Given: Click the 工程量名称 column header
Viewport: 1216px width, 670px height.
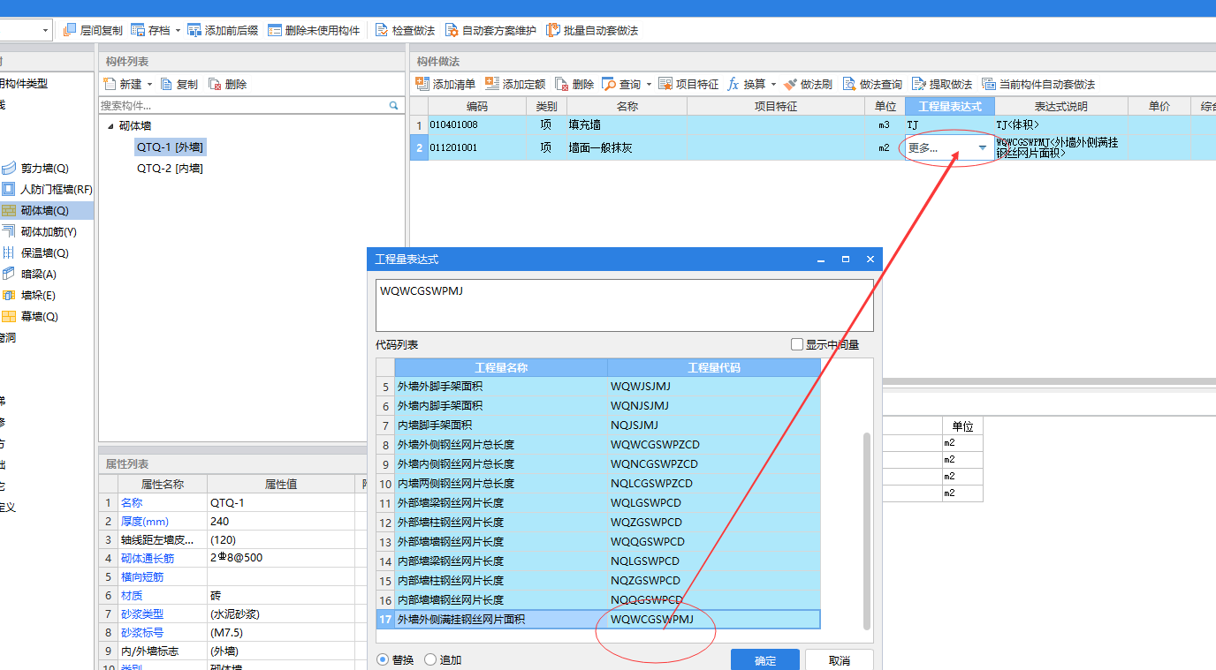Looking at the screenshot, I should point(501,367).
